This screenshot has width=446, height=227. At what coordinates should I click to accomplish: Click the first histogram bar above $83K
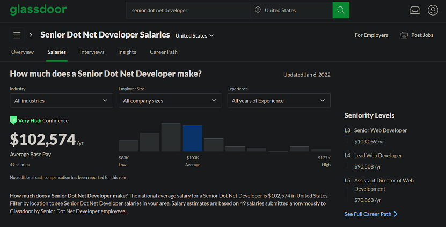click(128, 145)
